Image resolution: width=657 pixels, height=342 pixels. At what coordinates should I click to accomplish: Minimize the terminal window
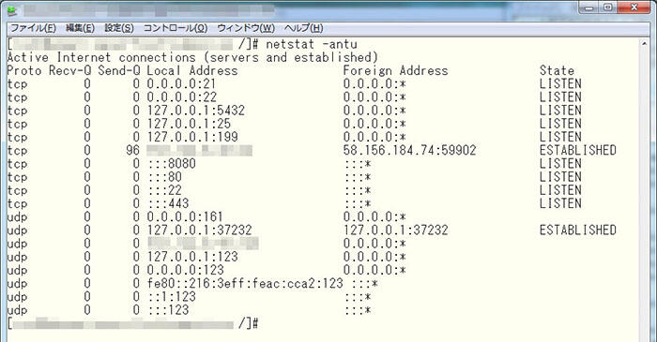click(589, 7)
